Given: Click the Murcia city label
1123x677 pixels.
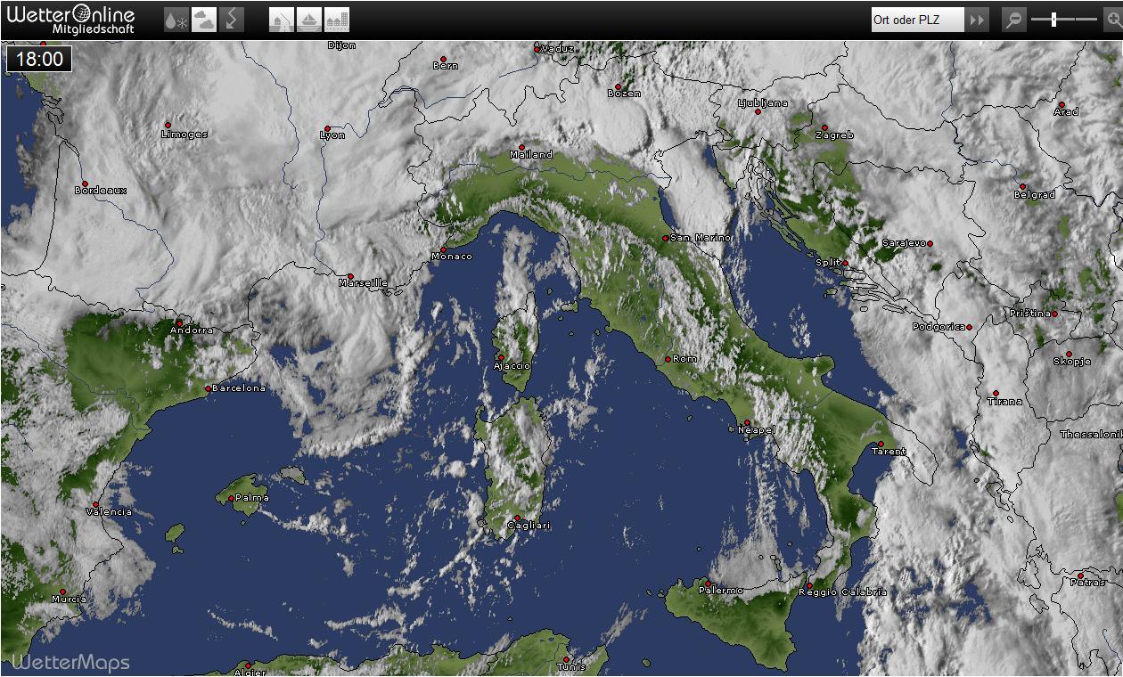Looking at the screenshot, I should 70,600.
